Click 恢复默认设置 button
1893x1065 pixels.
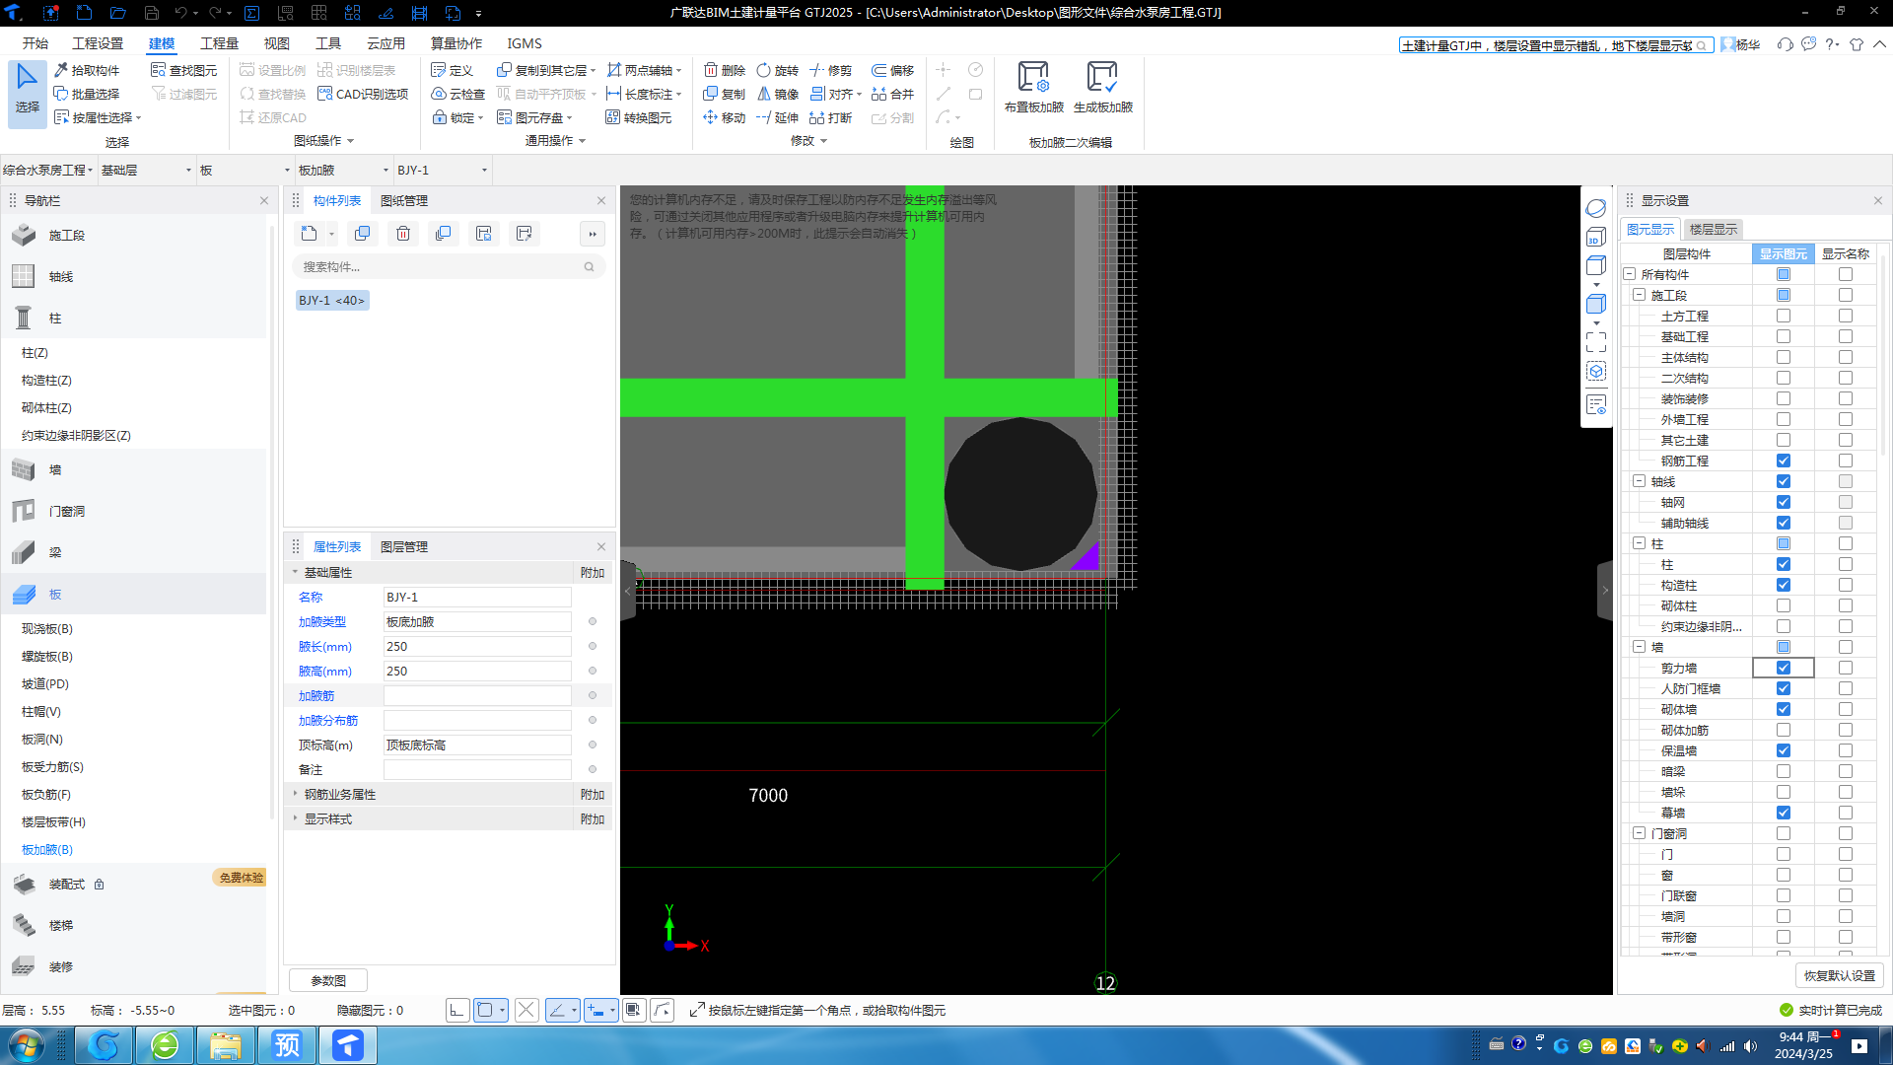(1839, 975)
